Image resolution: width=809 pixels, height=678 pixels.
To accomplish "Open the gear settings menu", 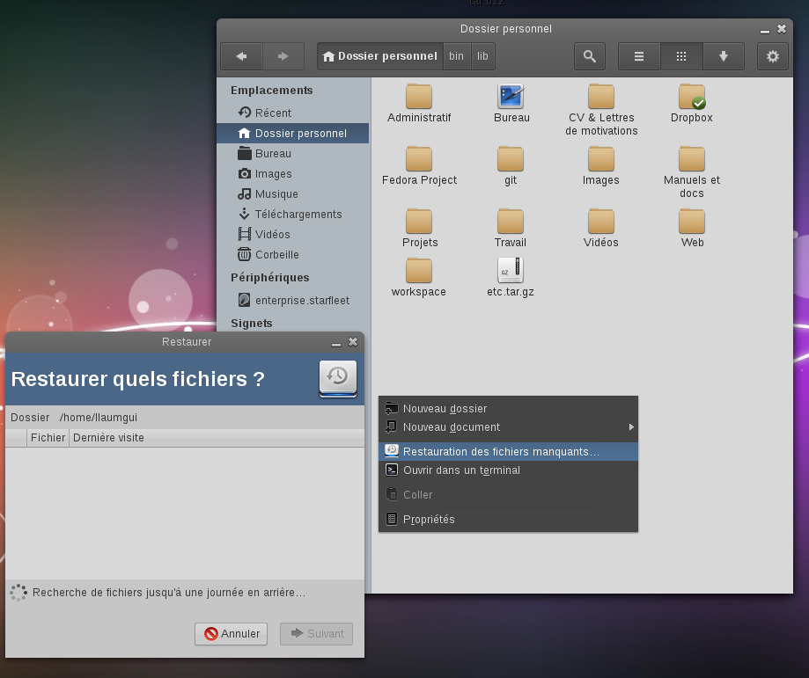I will (772, 56).
